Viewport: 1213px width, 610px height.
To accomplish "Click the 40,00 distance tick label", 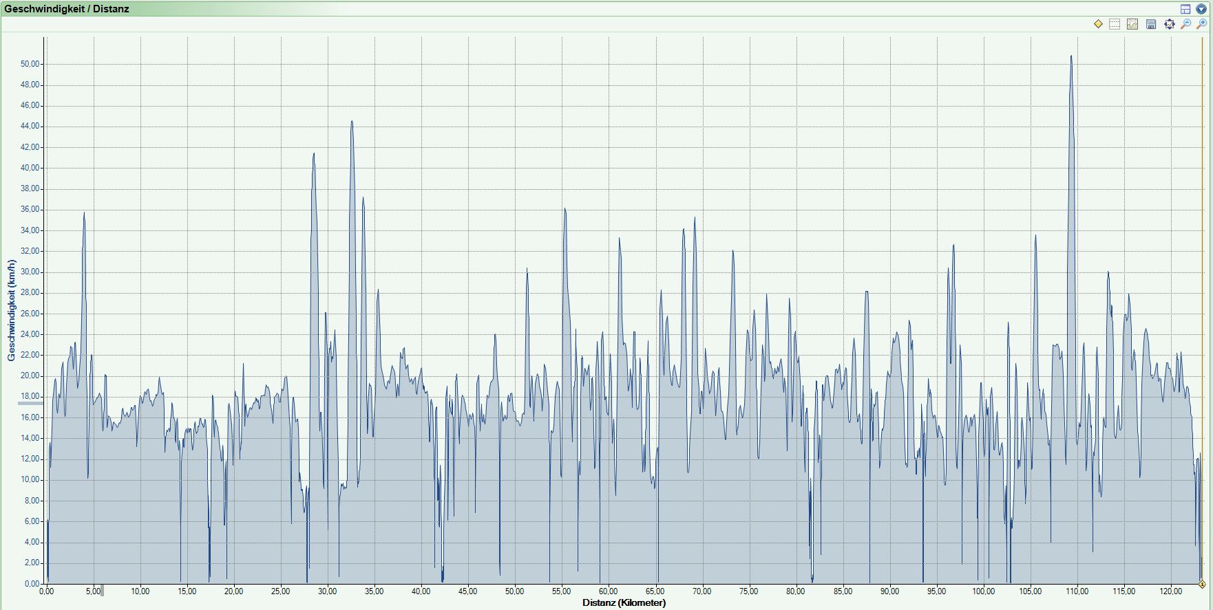I will [x=421, y=591].
